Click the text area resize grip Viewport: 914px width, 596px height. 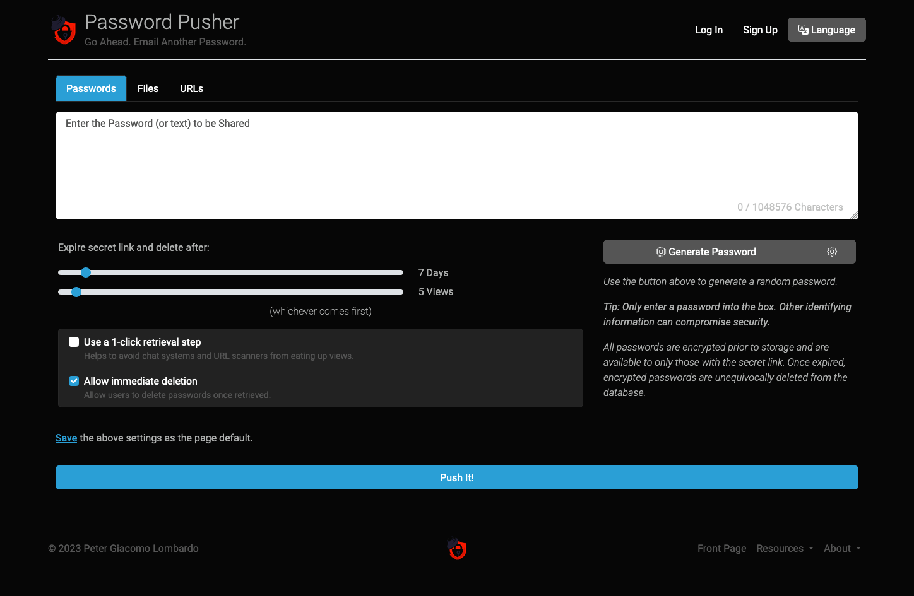click(853, 215)
